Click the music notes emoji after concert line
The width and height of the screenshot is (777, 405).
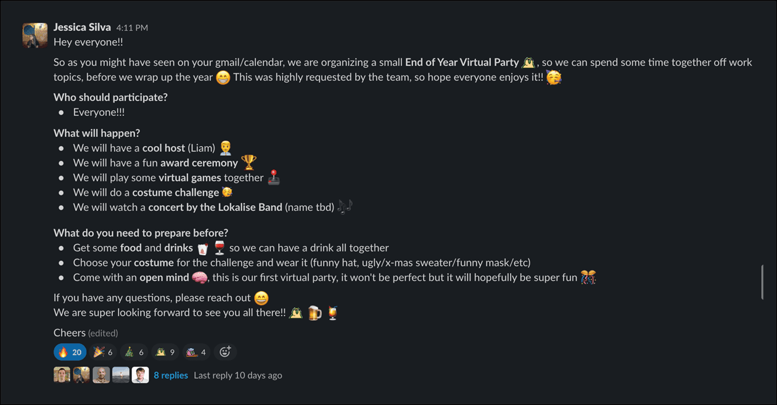(345, 207)
